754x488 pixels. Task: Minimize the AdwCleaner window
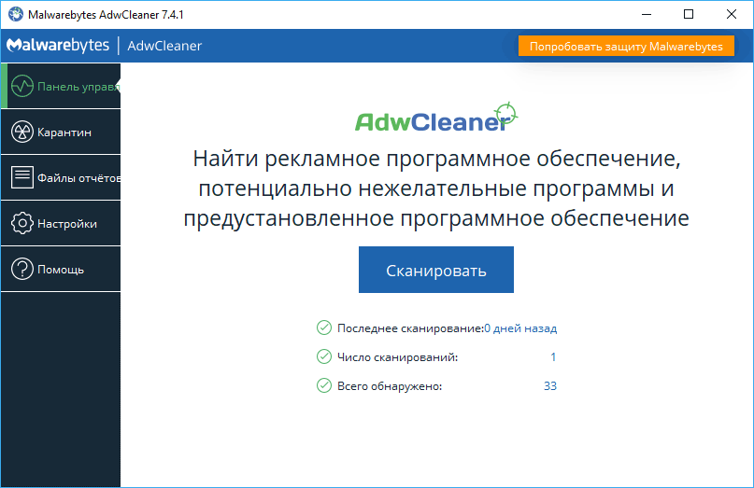[647, 14]
